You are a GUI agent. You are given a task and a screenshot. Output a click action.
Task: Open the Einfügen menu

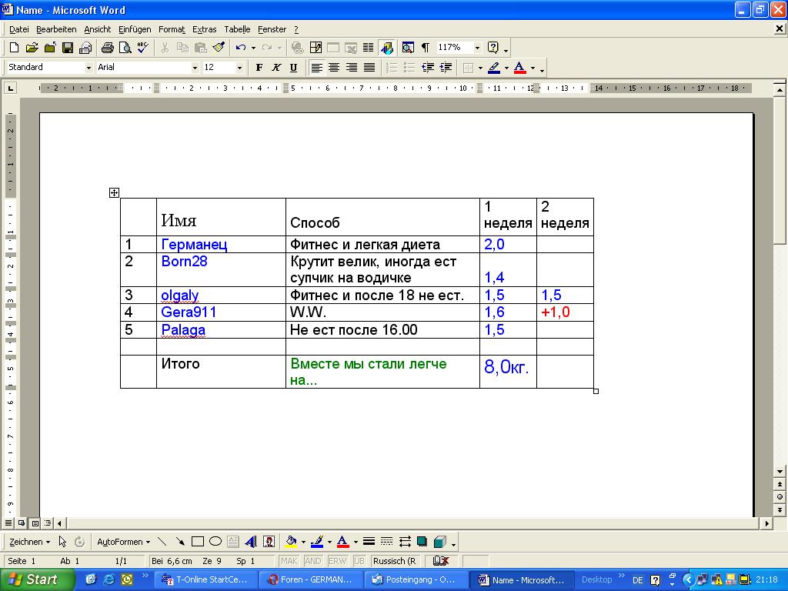(135, 29)
